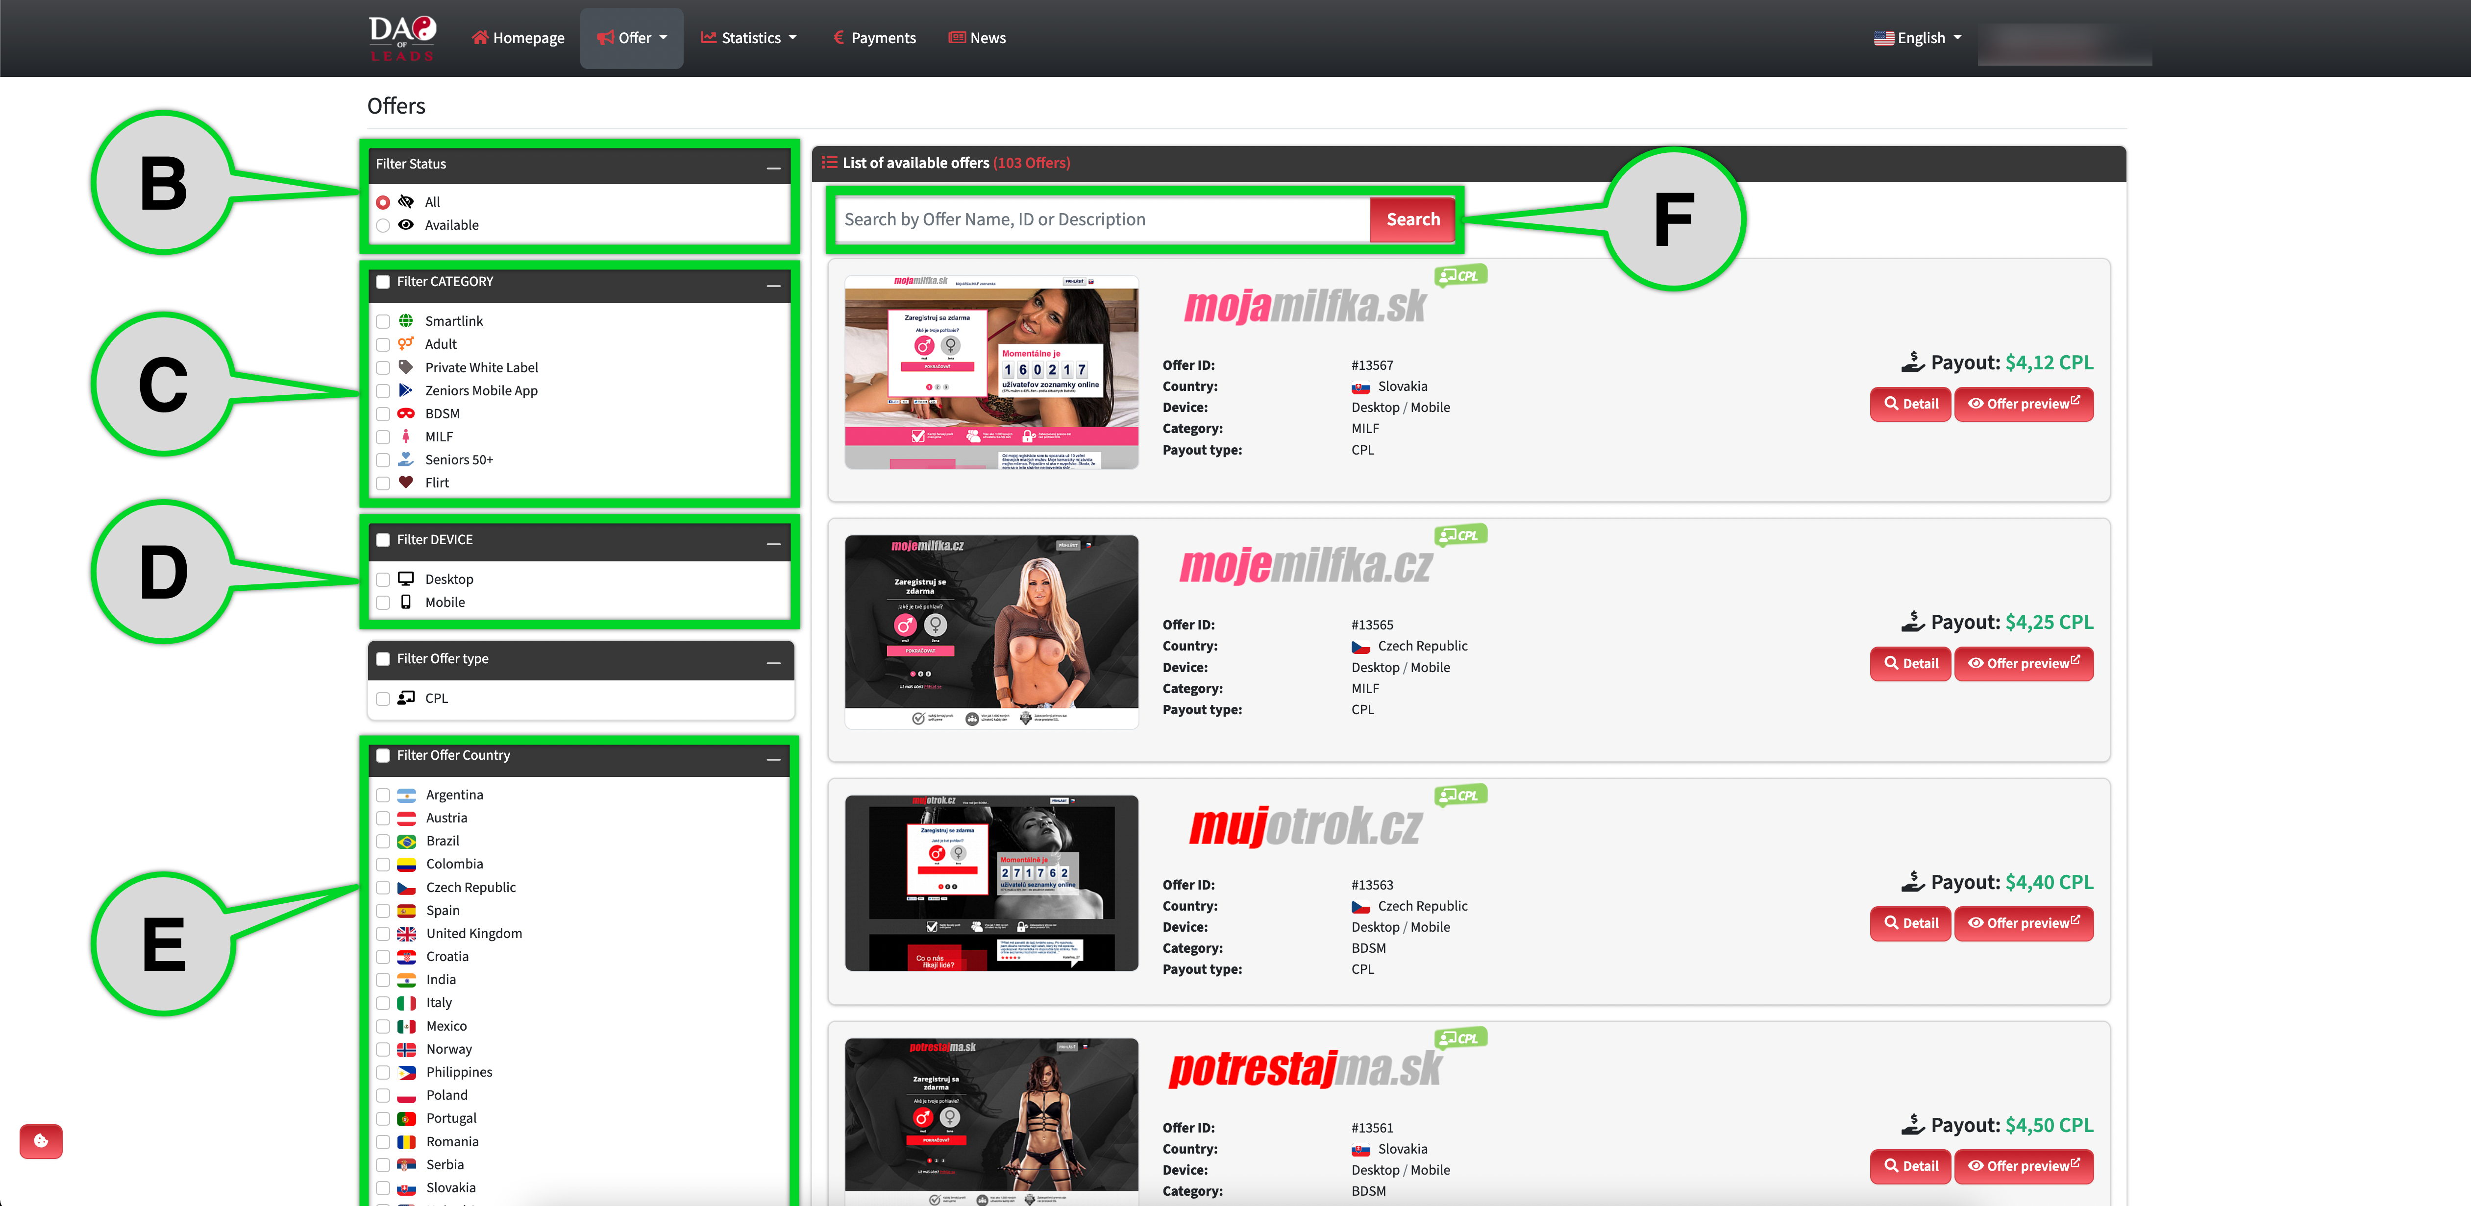Click the Smartlink globe icon
Screen dimensions: 2471x1206
click(406, 321)
